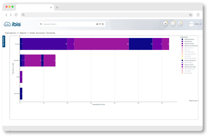
Task: Click Report in the breadcrumb
Action: point(23,33)
